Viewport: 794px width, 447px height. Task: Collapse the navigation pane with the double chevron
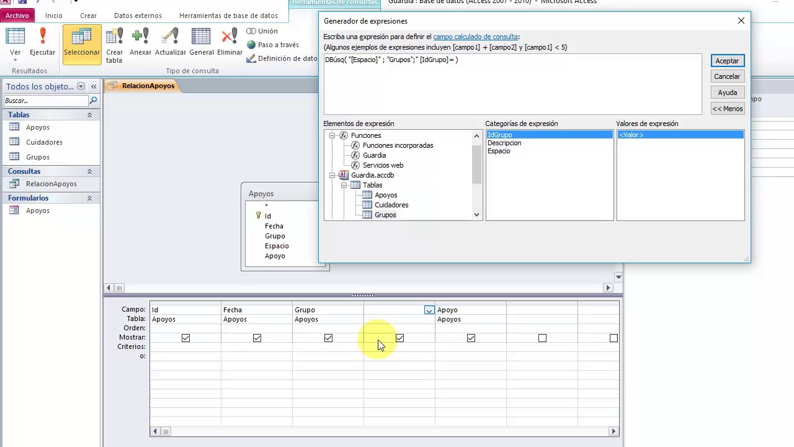click(x=94, y=86)
